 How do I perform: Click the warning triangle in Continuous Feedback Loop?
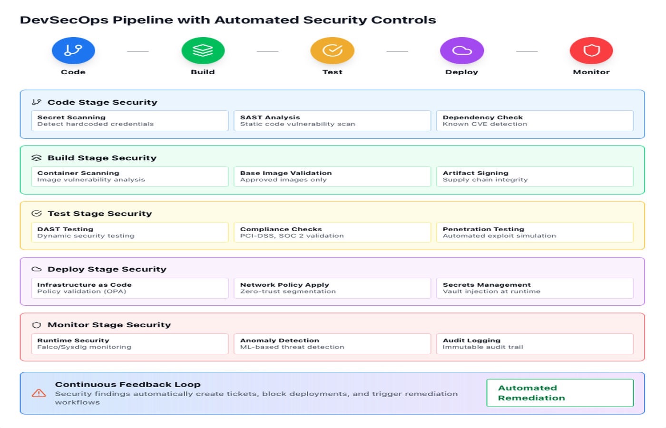[39, 393]
